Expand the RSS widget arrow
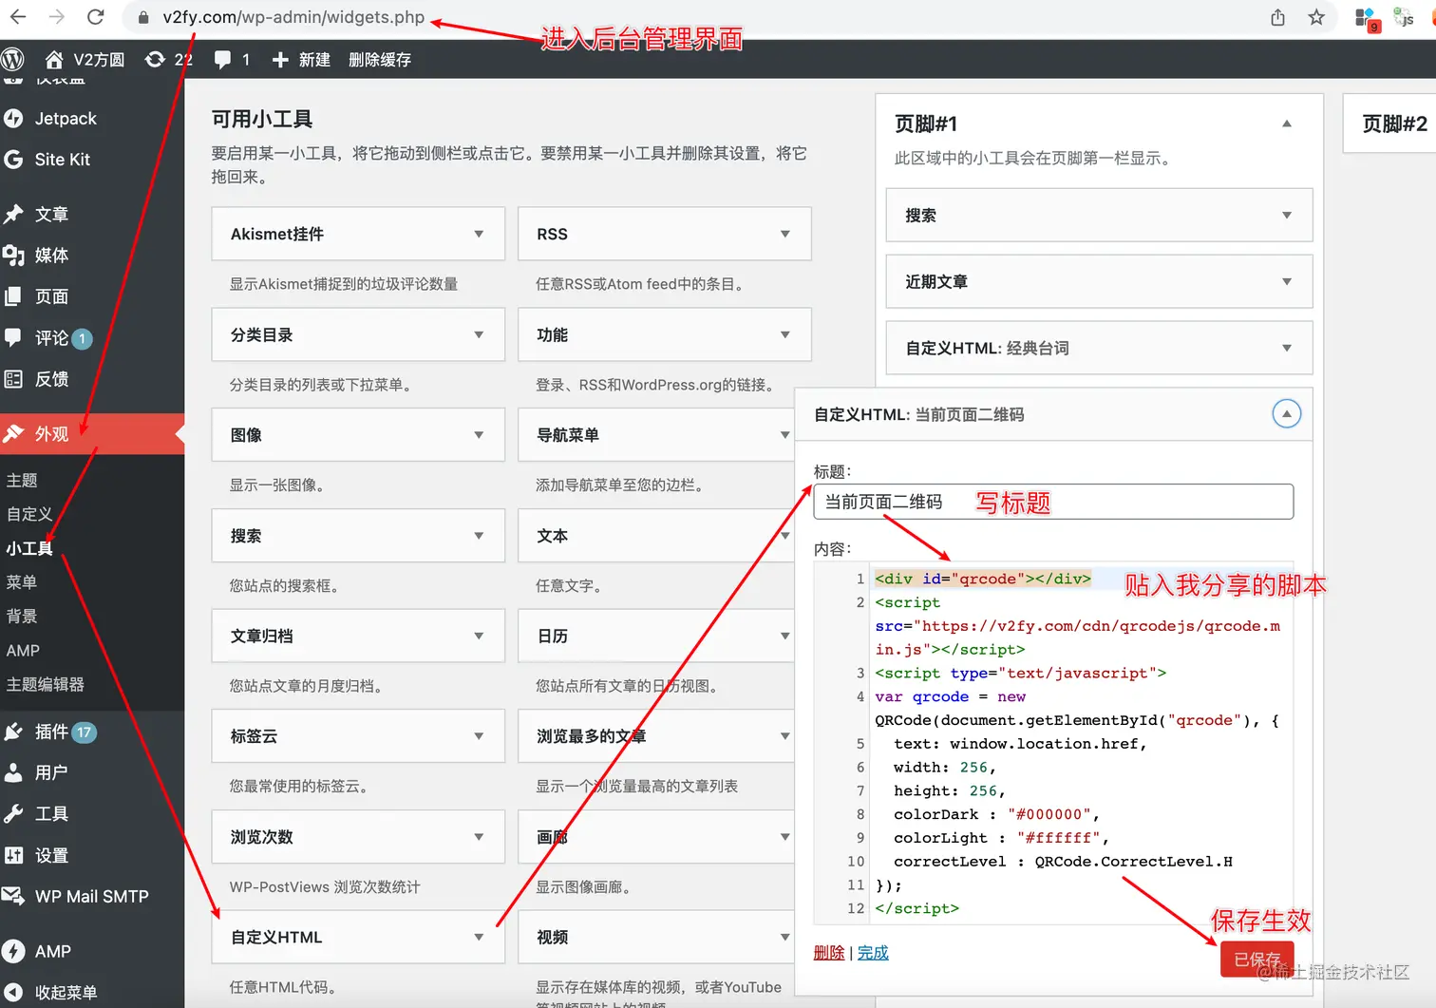 pos(784,234)
